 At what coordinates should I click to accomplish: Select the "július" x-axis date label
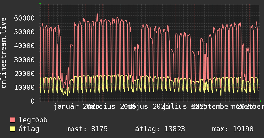point(176,107)
